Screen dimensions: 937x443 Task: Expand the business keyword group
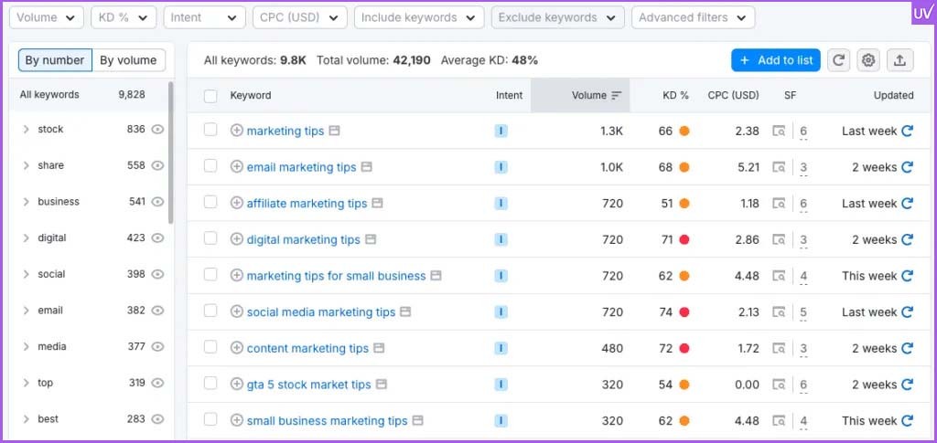click(26, 202)
